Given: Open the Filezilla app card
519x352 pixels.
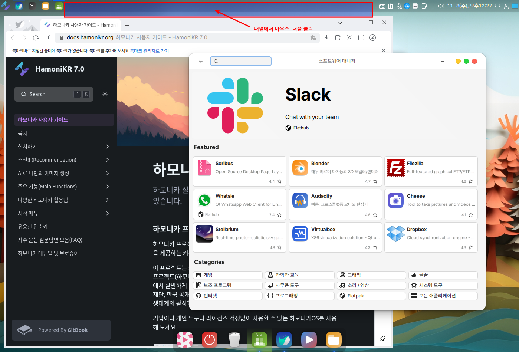Looking at the screenshot, I should coord(431,171).
